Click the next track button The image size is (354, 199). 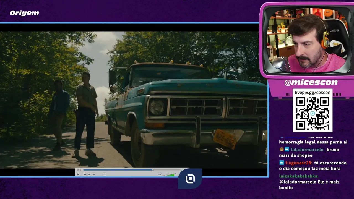click(x=94, y=174)
